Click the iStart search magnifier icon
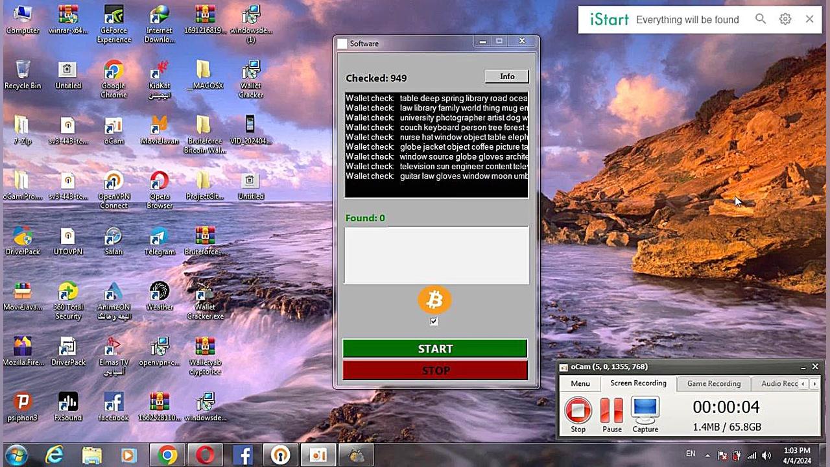 tap(761, 19)
